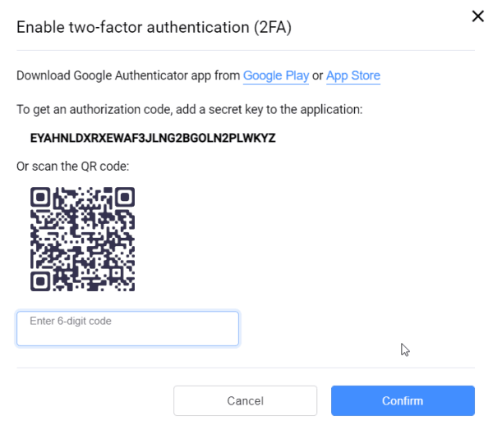Click the QR code's top-left corner square

click(43, 199)
